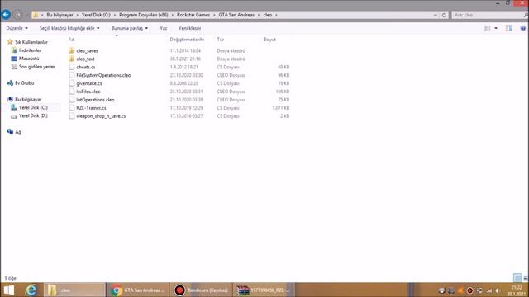
Task: Open the 'Bununla paylaş' dropdown
Action: 130,28
